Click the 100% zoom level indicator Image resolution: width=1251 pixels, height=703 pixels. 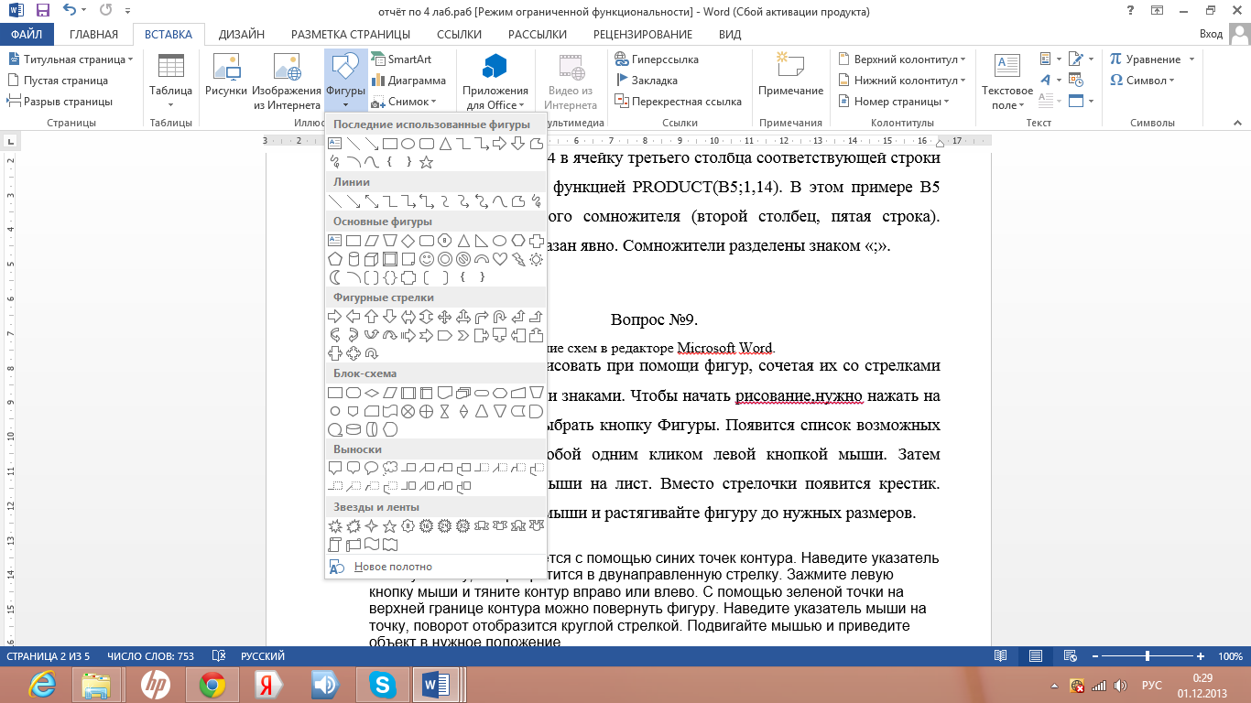pos(1230,656)
